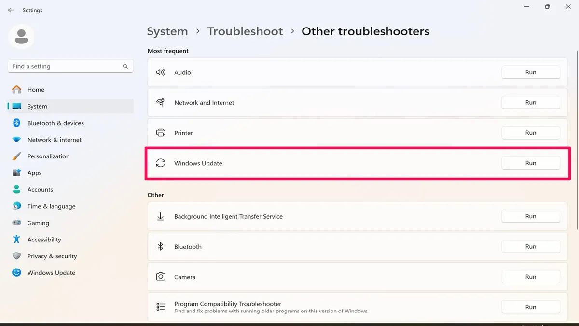This screenshot has width=579, height=326.
Task: Click the Time & language clock icon
Action: coord(17,206)
